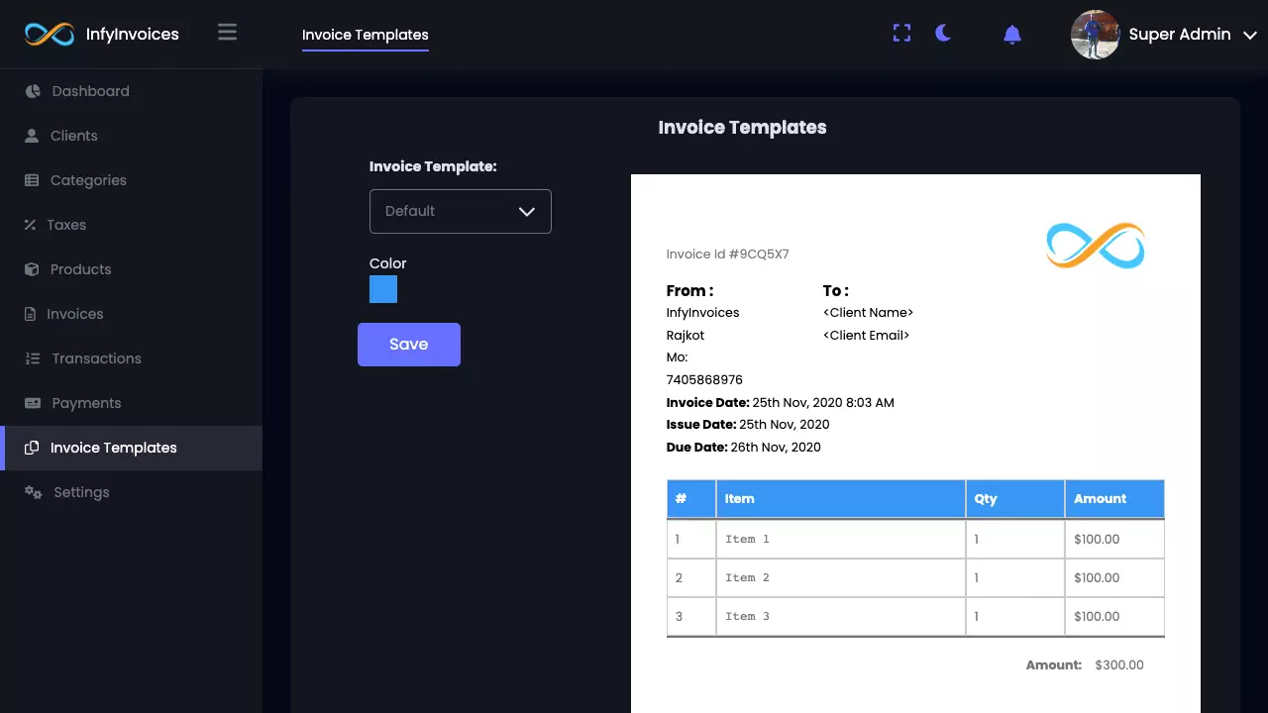1268x713 pixels.
Task: Click the '<Client Email>' placeholder
Action: coord(866,336)
